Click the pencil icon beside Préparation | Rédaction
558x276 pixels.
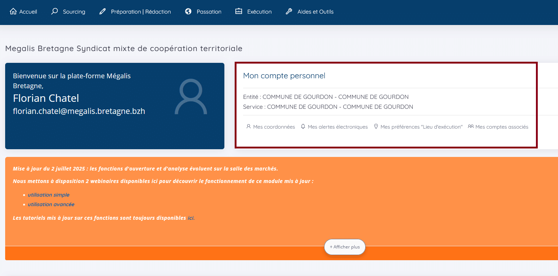click(x=103, y=12)
